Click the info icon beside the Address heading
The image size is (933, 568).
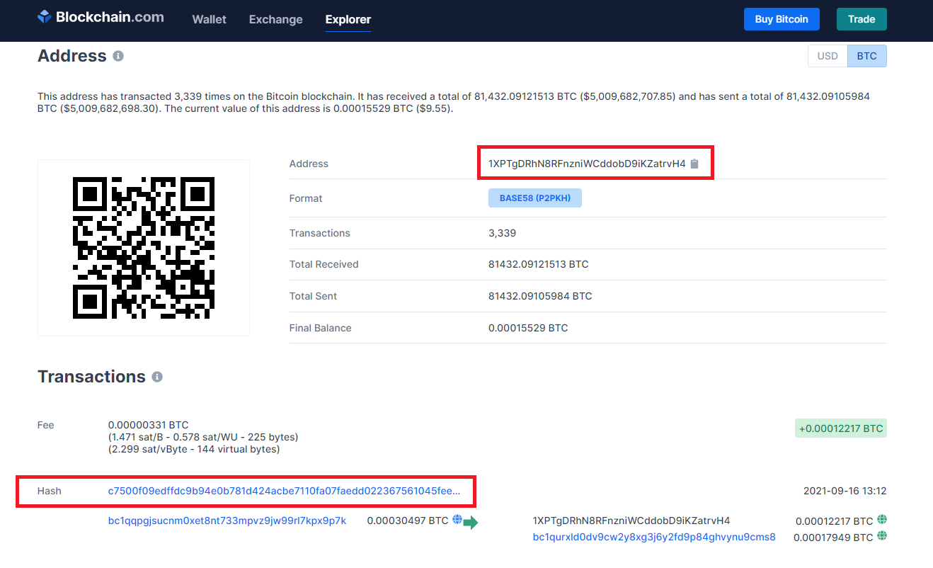tap(118, 56)
